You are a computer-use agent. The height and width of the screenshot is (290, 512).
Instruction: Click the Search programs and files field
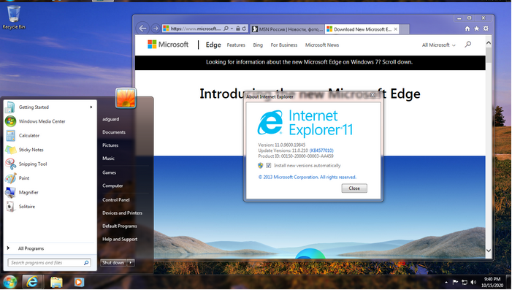pyautogui.click(x=50, y=262)
